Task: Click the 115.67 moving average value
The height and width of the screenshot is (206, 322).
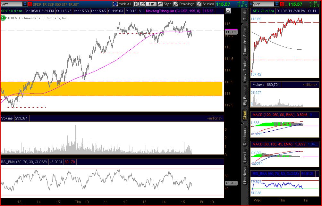Action: (208, 11)
